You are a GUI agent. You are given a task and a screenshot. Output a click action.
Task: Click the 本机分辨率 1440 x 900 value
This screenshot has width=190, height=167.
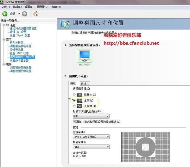79,156
